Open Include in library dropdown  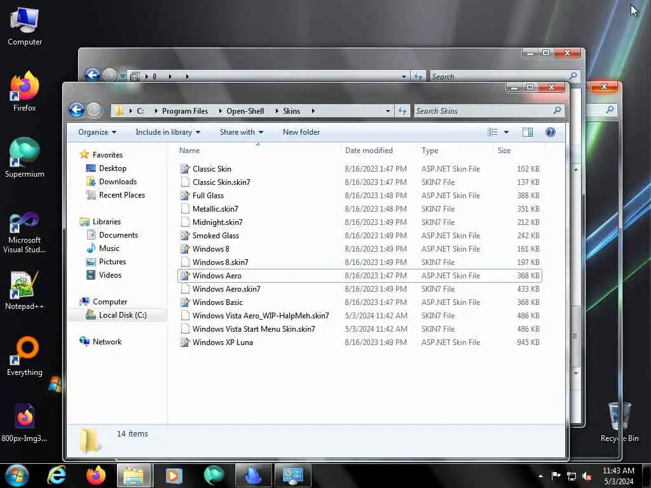(x=168, y=132)
